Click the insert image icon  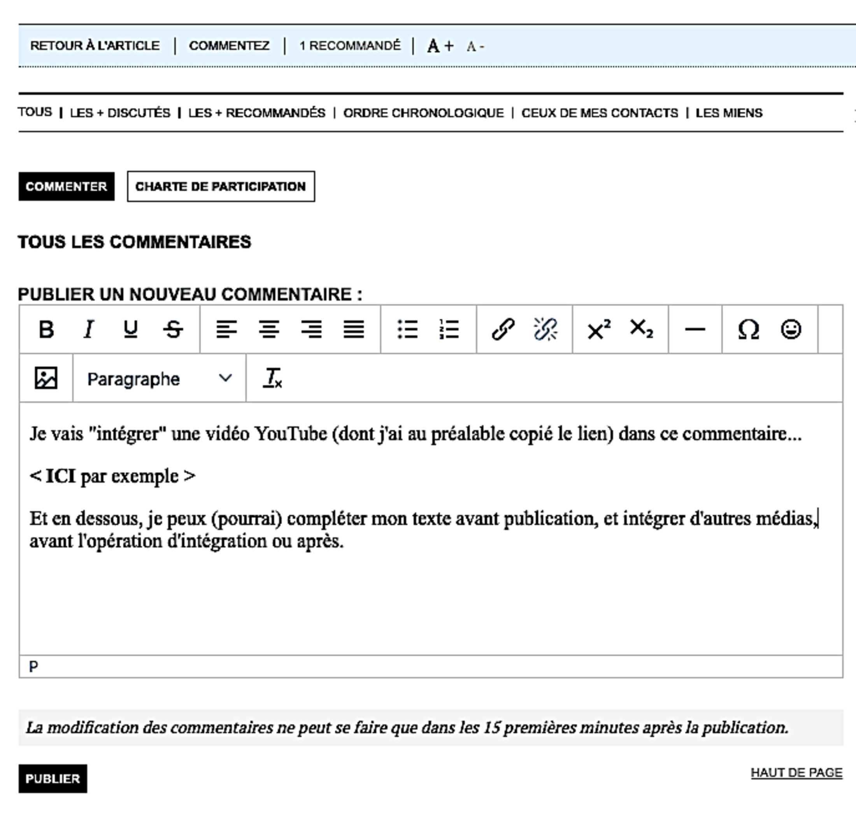(x=46, y=378)
